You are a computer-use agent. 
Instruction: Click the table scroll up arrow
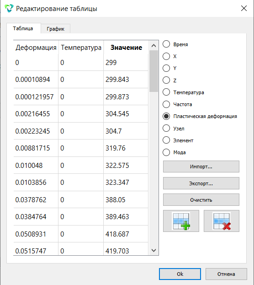(153, 46)
